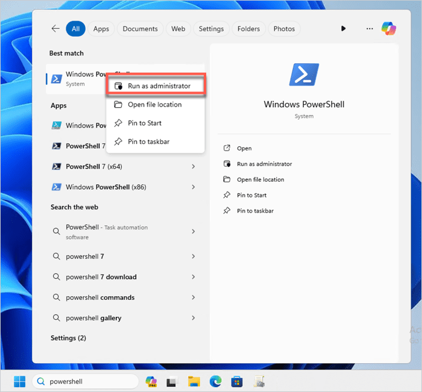Viewport: 422px width, 392px height.
Task: Click Pin to taskbar in details pane
Action: tap(255, 211)
